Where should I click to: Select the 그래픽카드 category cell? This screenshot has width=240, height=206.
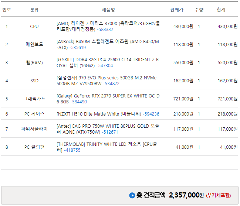[x=34, y=99]
